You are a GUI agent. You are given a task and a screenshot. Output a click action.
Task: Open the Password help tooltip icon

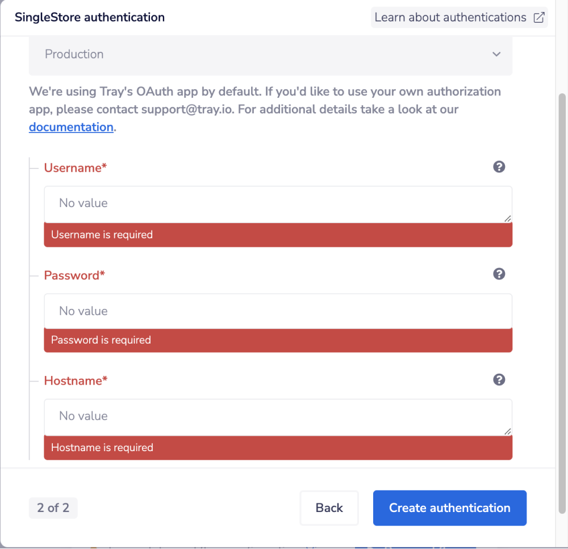click(499, 274)
